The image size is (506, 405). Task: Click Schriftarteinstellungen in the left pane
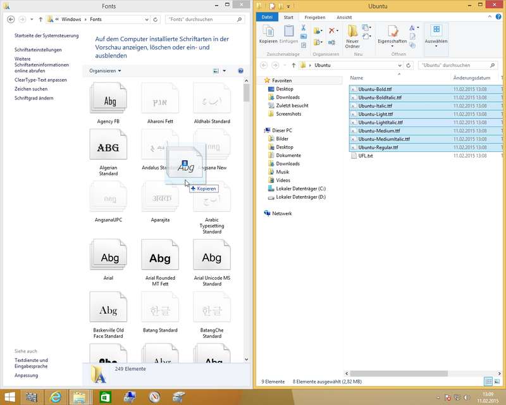(x=38, y=50)
